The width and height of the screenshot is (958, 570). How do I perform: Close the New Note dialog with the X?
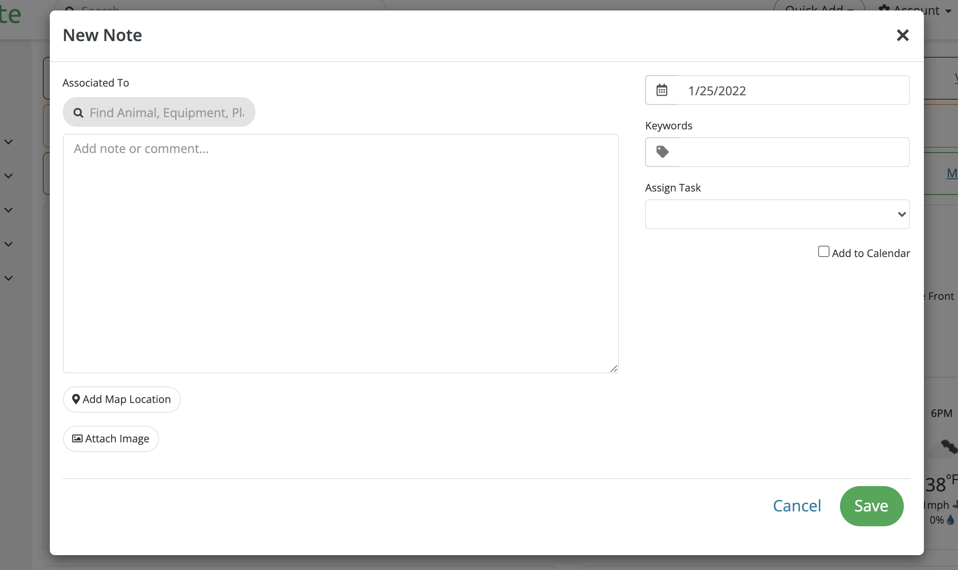pos(902,35)
